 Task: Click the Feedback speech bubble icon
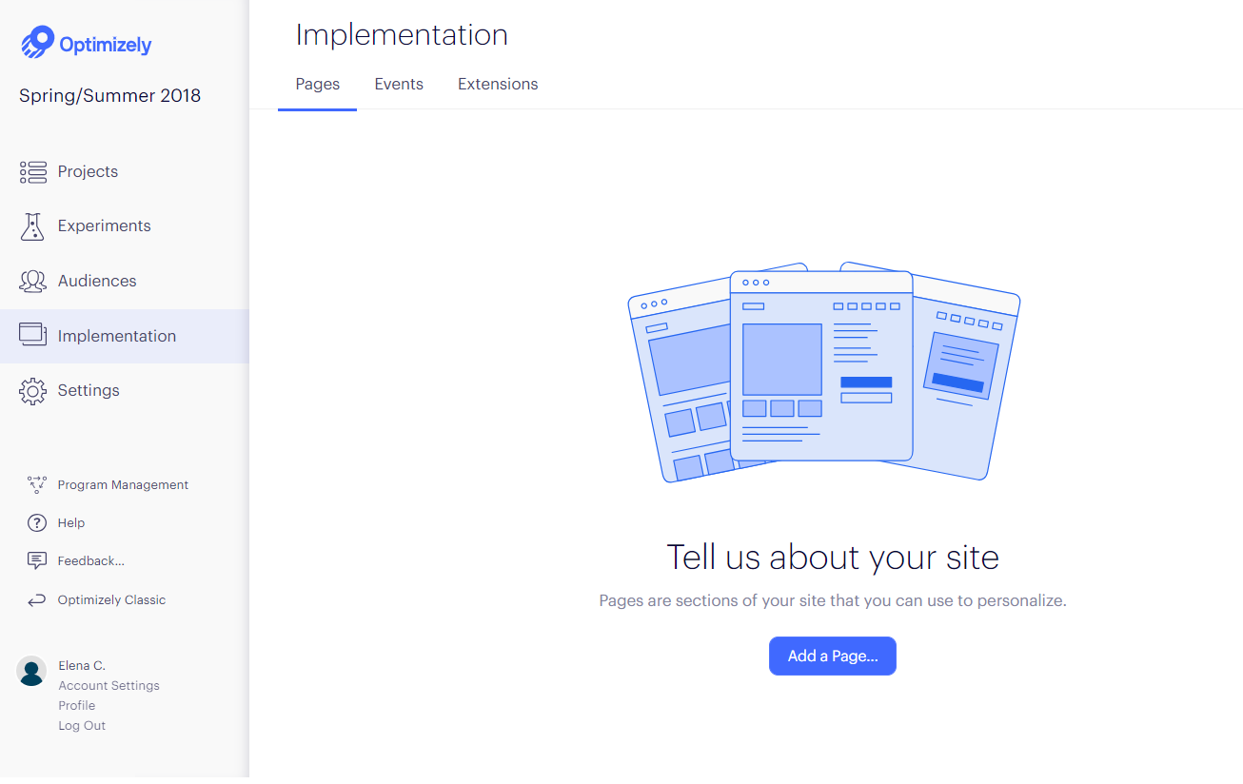37,561
